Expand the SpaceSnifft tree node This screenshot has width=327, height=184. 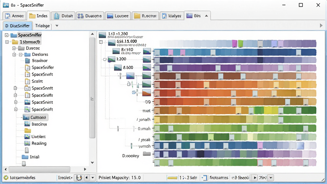[15, 95]
